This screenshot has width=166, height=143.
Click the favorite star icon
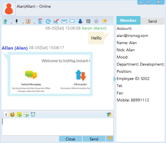point(96,21)
